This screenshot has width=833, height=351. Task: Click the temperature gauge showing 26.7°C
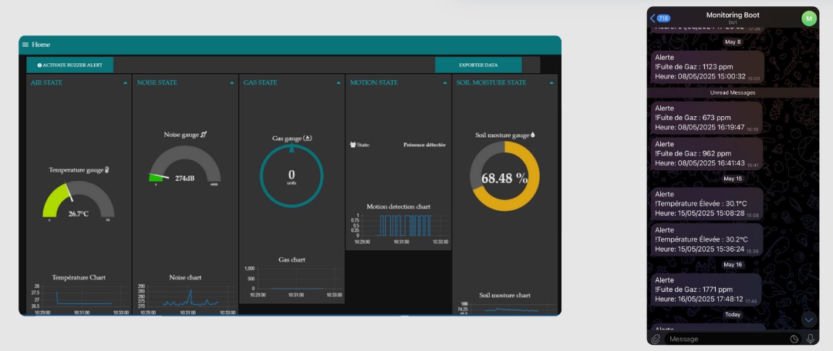coord(79,199)
